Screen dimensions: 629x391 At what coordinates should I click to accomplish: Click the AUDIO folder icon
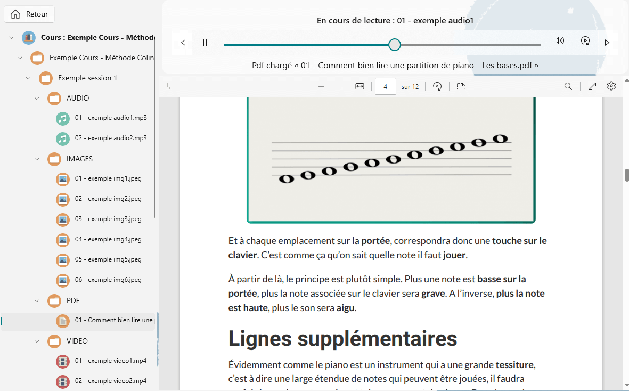(x=54, y=98)
